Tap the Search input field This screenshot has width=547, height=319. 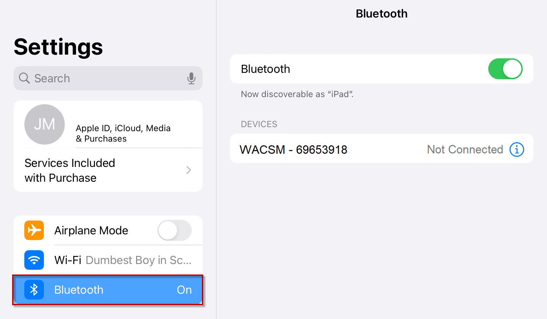click(101, 78)
